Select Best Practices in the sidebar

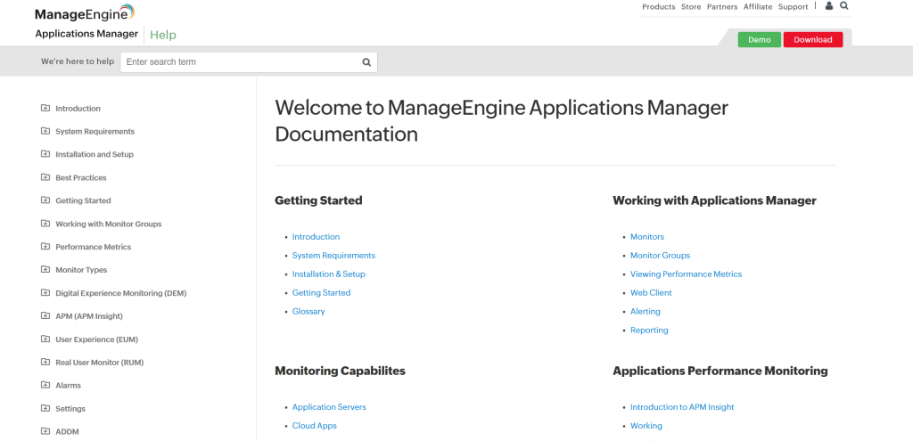tap(81, 178)
